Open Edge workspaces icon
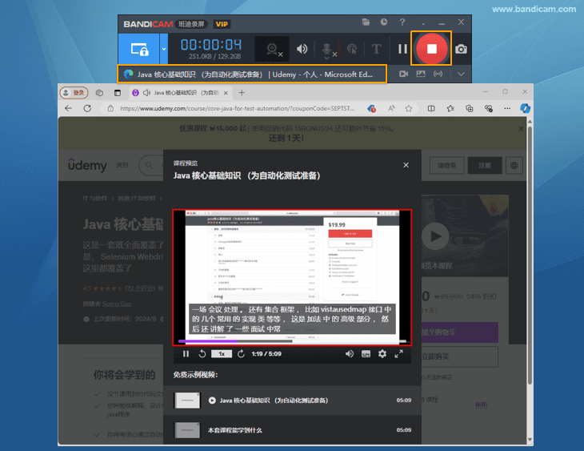584x451 pixels. [x=99, y=92]
